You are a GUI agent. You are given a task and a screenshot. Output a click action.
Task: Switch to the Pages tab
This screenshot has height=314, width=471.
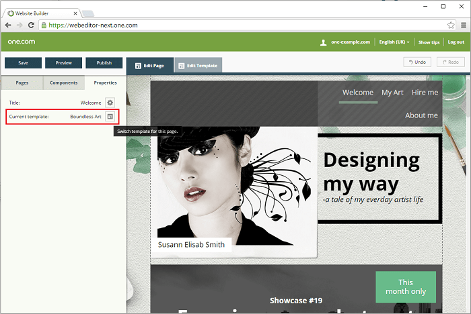(x=22, y=83)
